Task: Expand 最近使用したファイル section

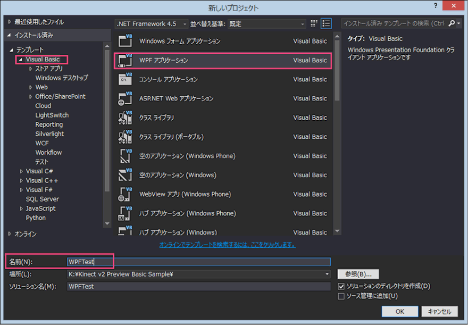Action: pyautogui.click(x=9, y=22)
